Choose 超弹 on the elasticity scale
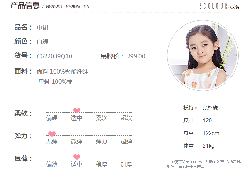 point(126,141)
